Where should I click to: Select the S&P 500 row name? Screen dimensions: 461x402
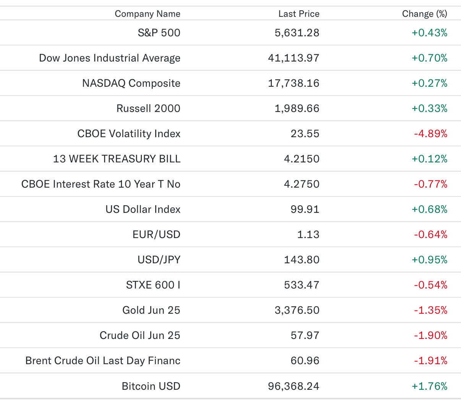pyautogui.click(x=159, y=33)
